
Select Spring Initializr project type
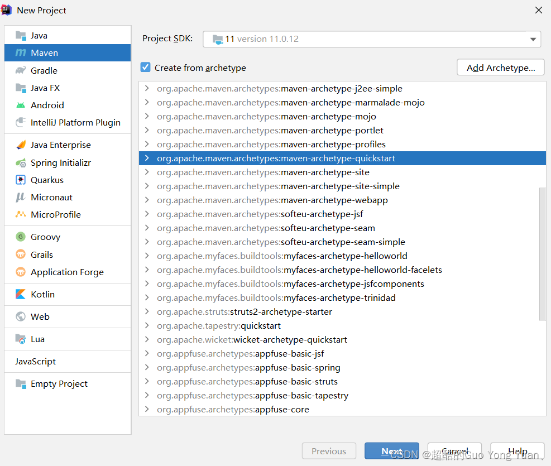coord(68,162)
